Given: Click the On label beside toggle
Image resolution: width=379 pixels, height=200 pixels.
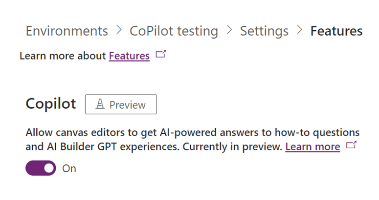Looking at the screenshot, I should click(x=69, y=169).
